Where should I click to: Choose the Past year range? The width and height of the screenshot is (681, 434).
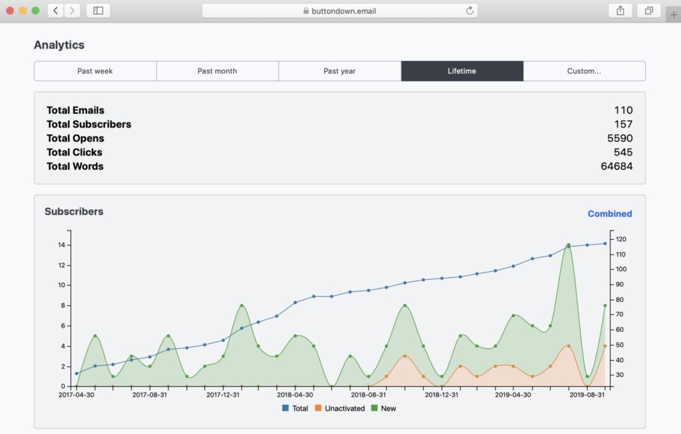click(340, 71)
